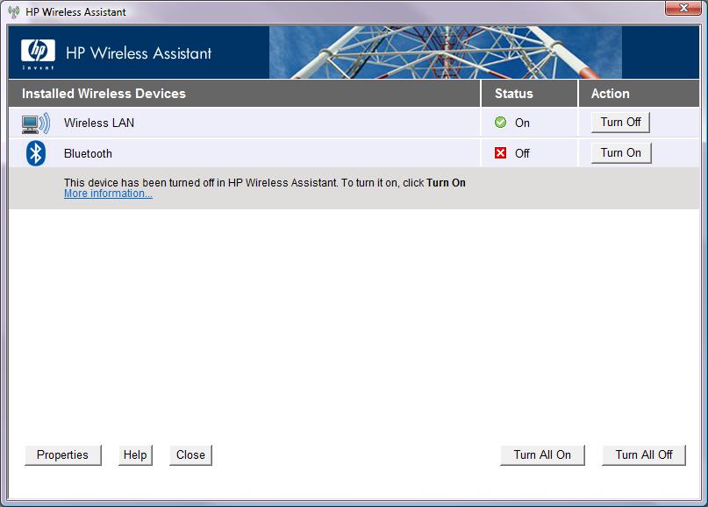Viewport: 708px width, 507px height.
Task: Click the Wireless LAN On status text
Action: [522, 123]
